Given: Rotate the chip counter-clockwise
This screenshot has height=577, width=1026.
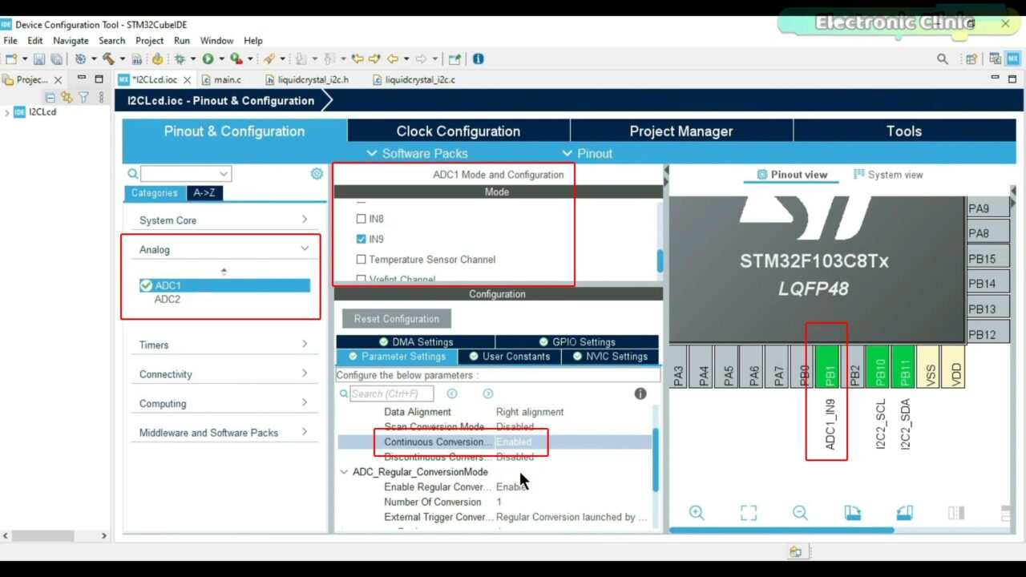Looking at the screenshot, I should tap(904, 514).
